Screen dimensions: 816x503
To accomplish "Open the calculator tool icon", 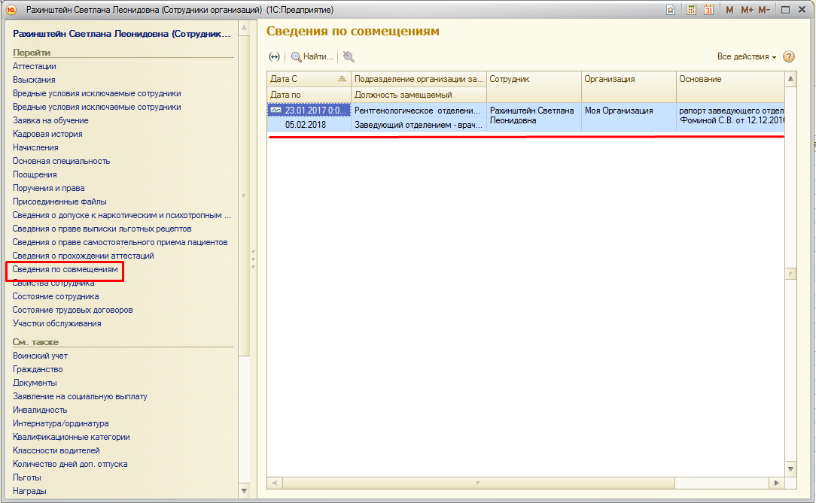I will coord(691,10).
